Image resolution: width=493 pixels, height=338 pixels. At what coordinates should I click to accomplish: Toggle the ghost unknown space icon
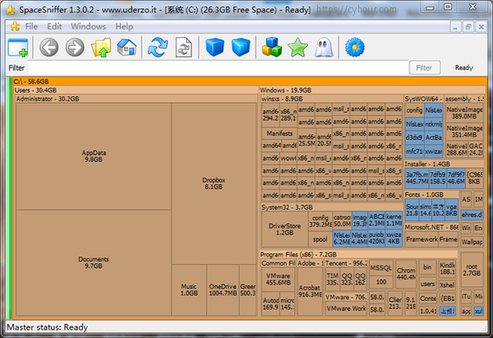[324, 48]
